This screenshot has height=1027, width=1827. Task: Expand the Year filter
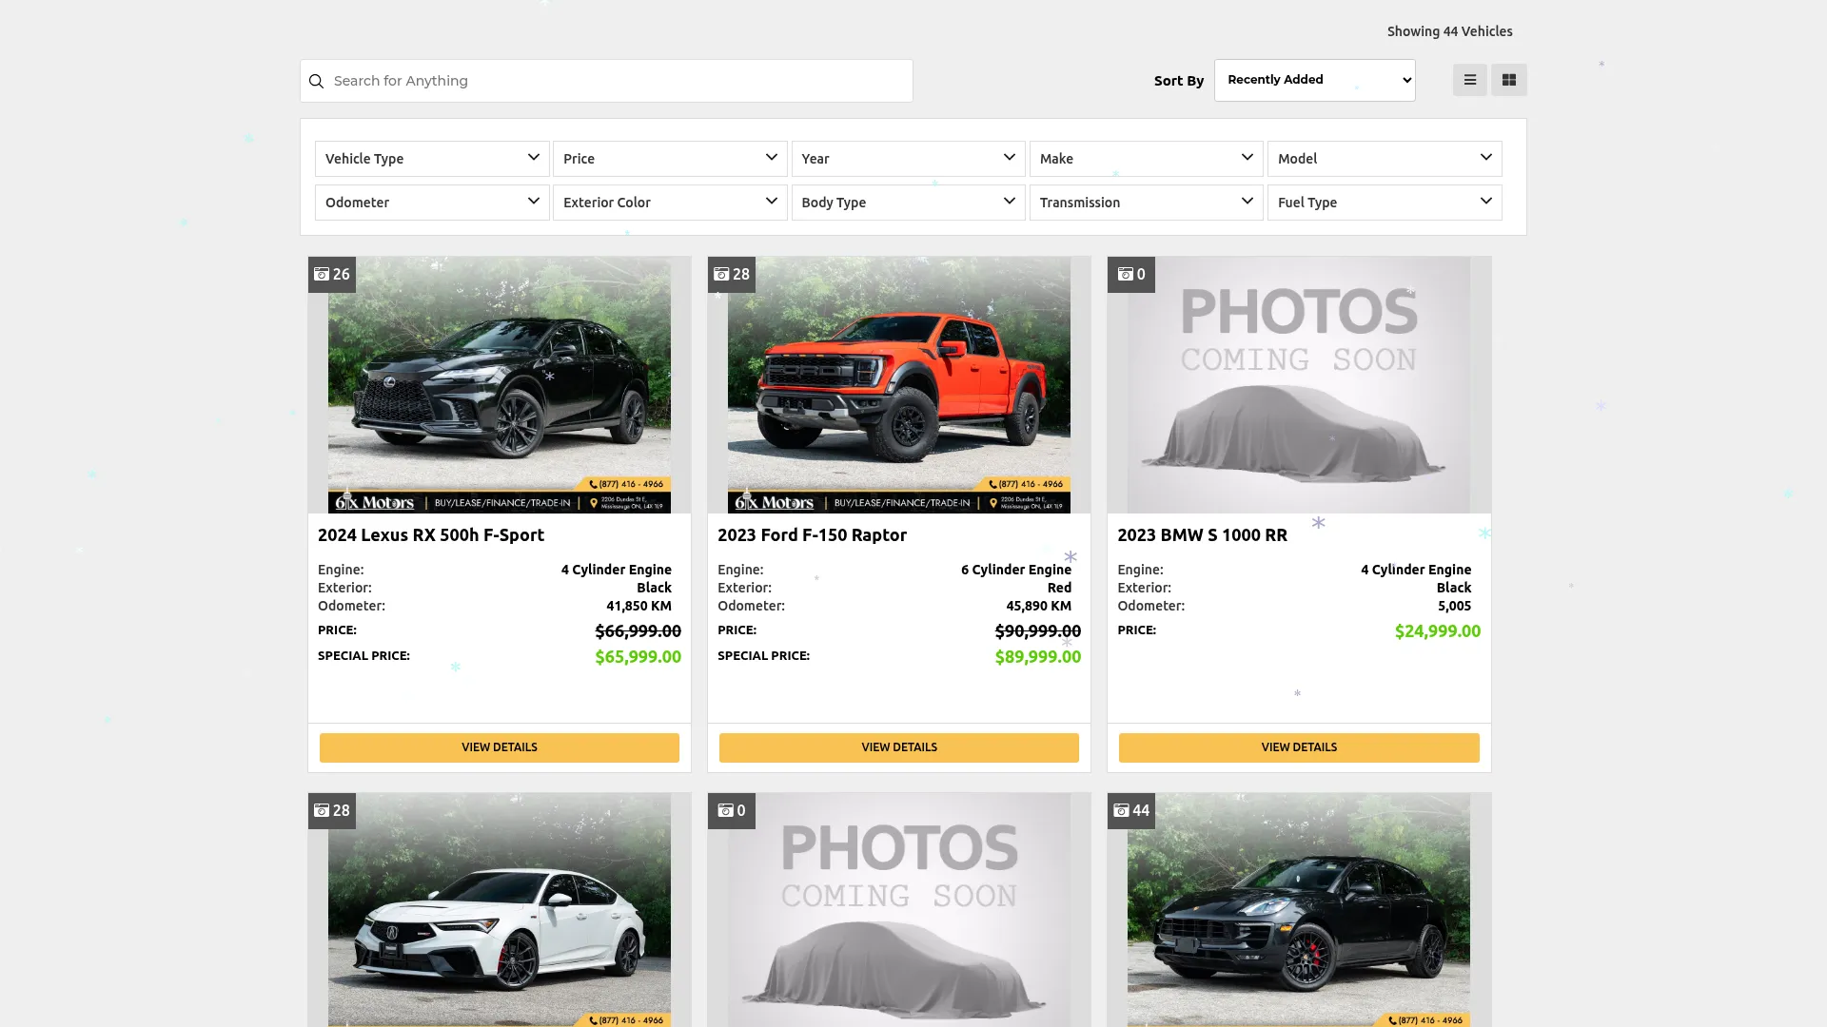[x=908, y=159]
